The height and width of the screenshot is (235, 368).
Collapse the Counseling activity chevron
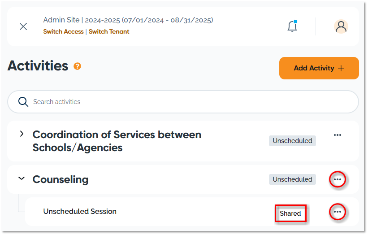tap(22, 178)
